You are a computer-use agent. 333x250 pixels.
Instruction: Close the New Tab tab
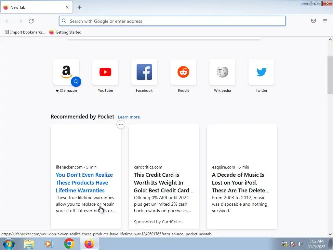coord(67,7)
